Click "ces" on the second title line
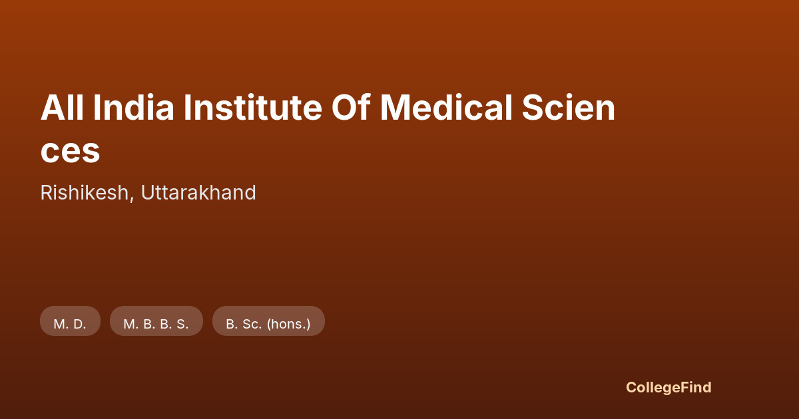 click(x=70, y=151)
